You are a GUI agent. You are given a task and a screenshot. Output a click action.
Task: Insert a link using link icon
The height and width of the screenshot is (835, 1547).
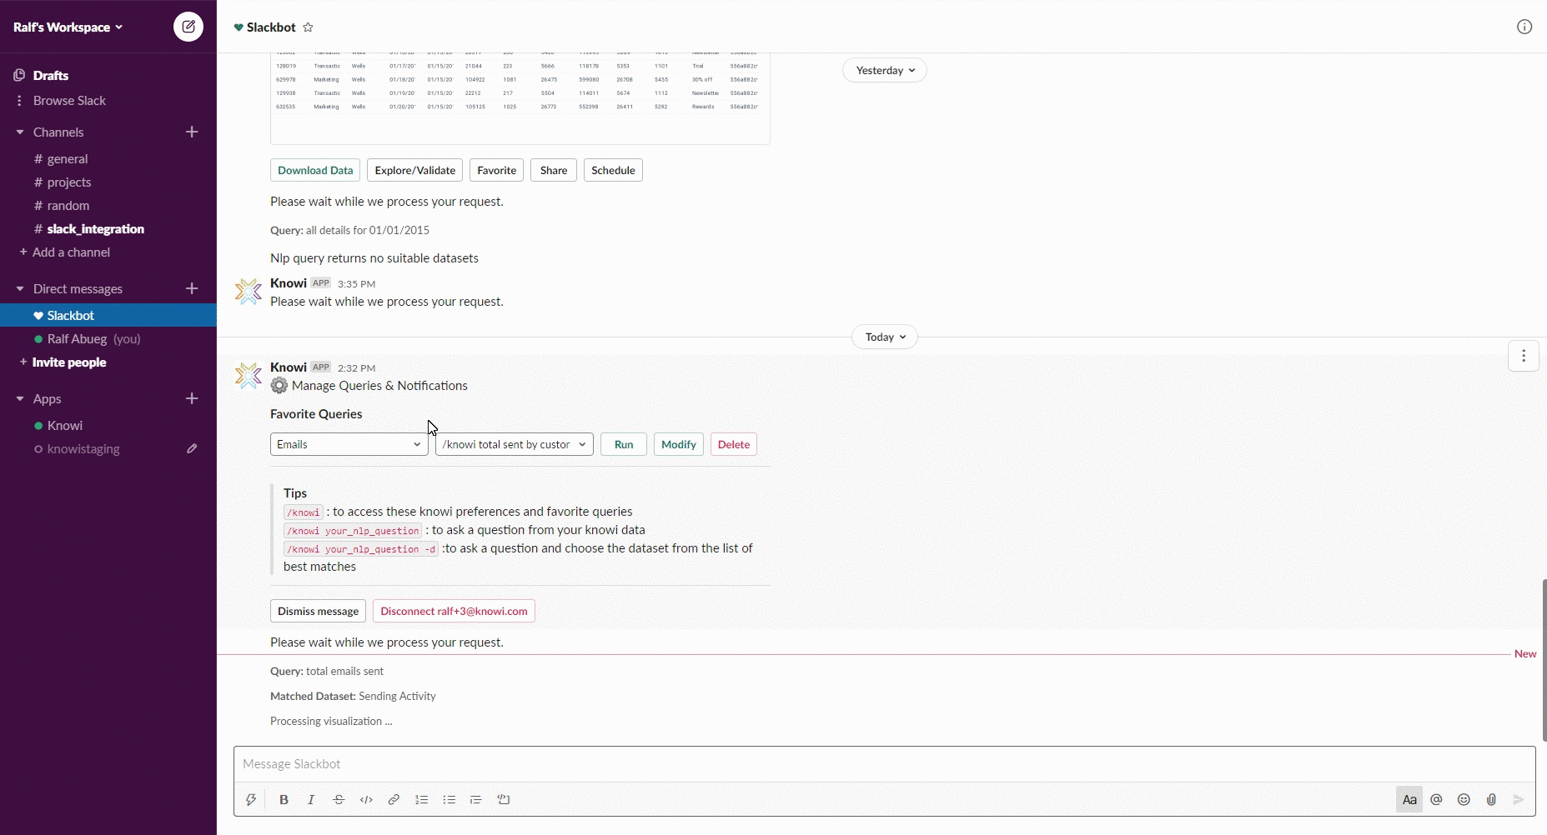(x=394, y=799)
